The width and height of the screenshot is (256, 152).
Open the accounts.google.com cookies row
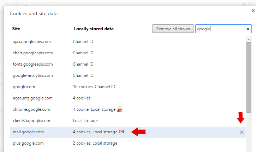[32, 98]
